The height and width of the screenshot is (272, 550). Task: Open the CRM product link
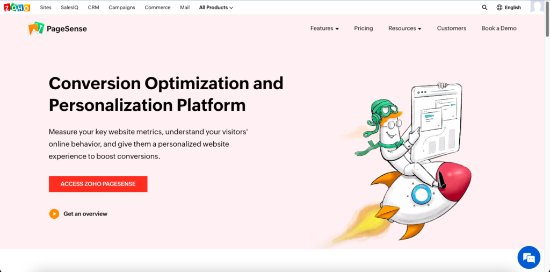click(93, 8)
